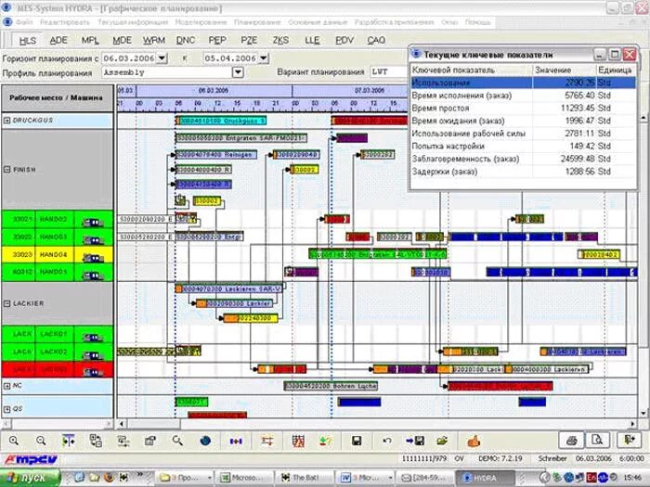Click the copy structure icon in bottom toolbar
650x487 pixels.
click(96, 441)
